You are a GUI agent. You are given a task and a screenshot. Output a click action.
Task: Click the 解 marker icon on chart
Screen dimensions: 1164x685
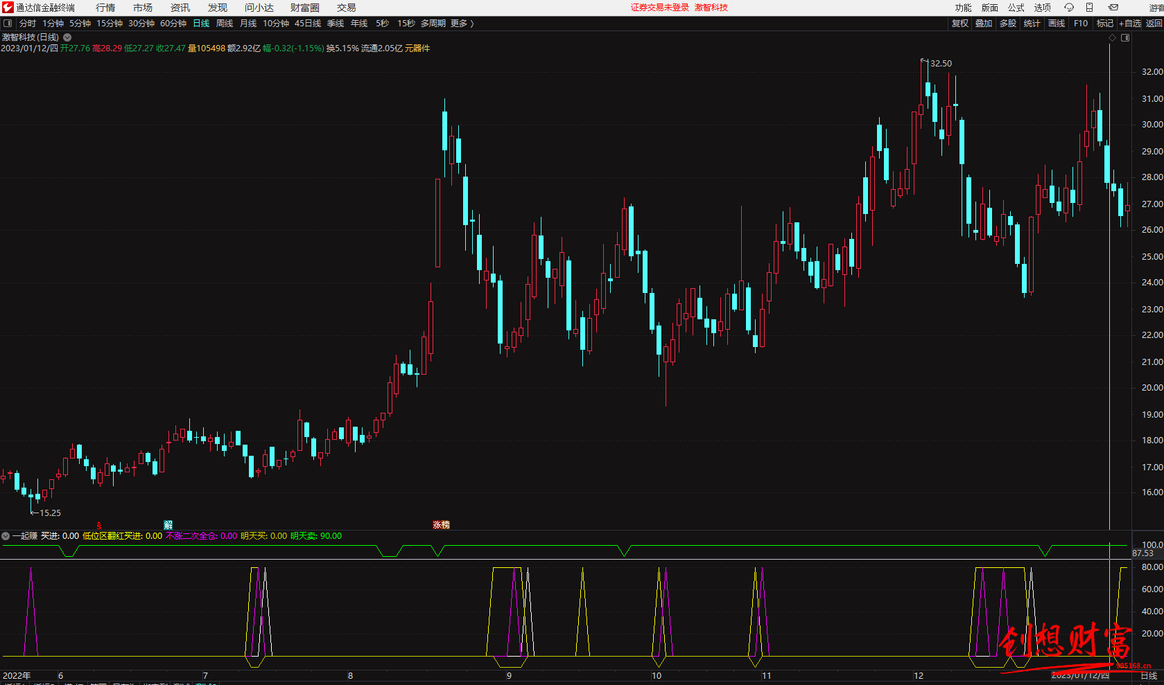pos(168,525)
